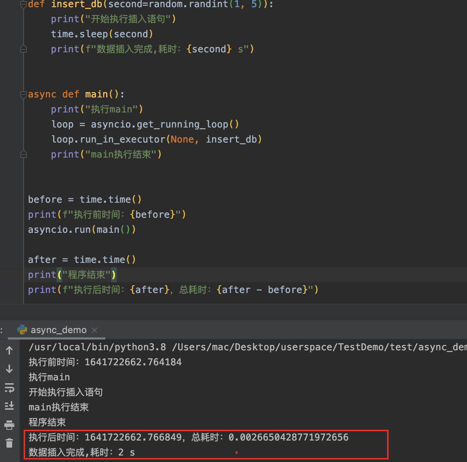Click console line '开始执行插入语句'
The height and width of the screenshot is (462, 467).
[66, 392]
